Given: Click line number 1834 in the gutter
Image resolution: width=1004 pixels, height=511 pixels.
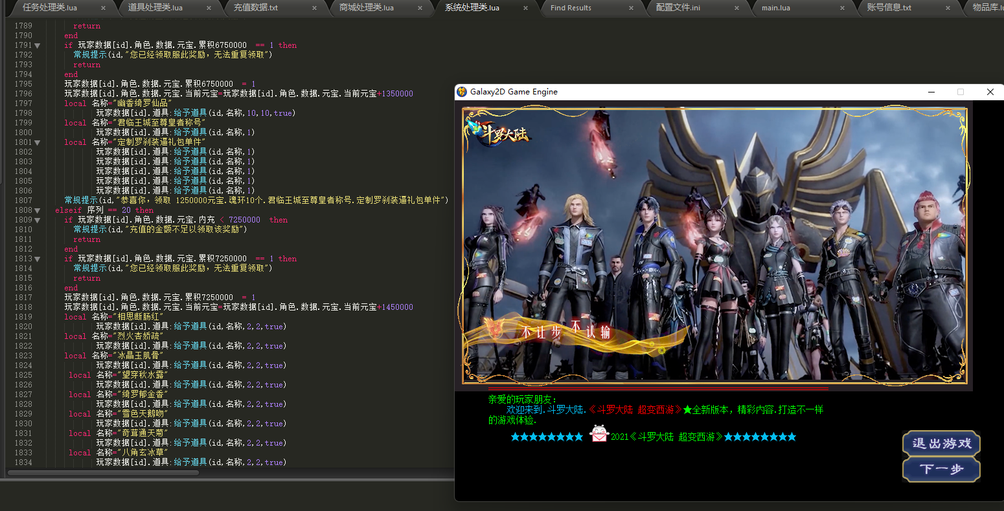Looking at the screenshot, I should [x=23, y=462].
